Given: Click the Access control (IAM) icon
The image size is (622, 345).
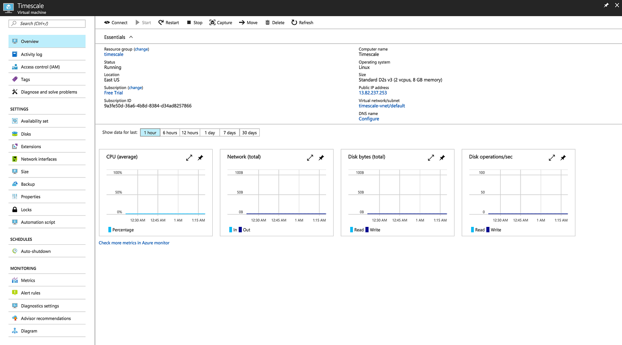Looking at the screenshot, I should (x=15, y=67).
